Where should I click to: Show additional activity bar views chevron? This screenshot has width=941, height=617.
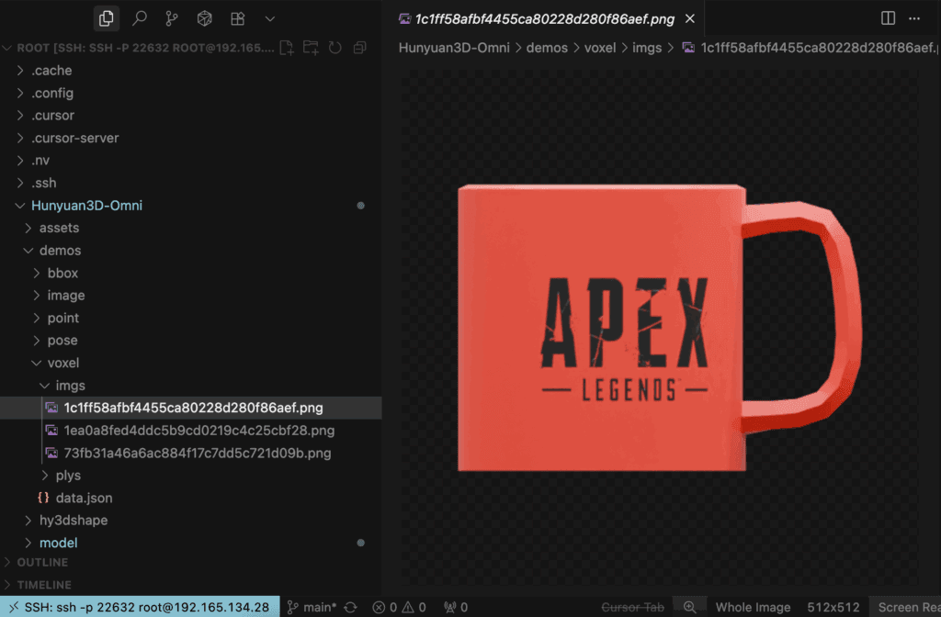click(x=269, y=18)
